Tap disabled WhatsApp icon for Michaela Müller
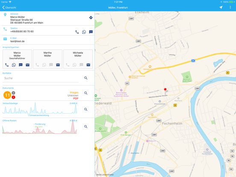Viewport: 236px width, 177px height. pyautogui.click(x=74, y=65)
